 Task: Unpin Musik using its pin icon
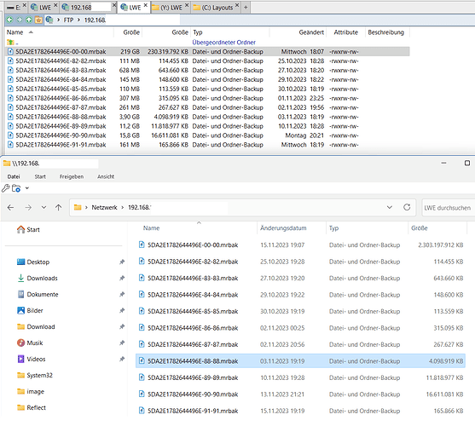122,343
